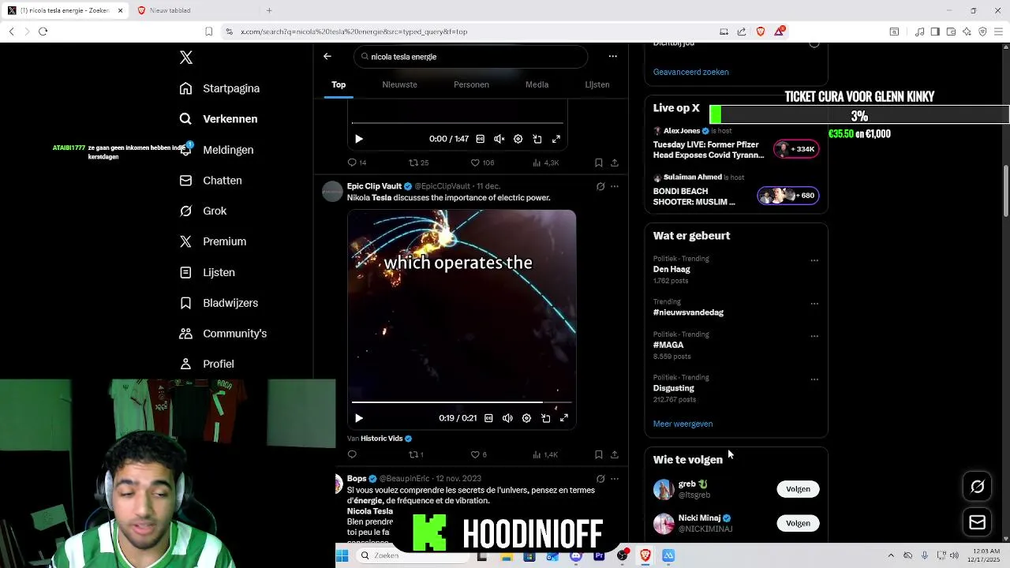Screen dimensions: 1010x568
Task: Toggle captions on the 0:21 video
Action: tap(488, 418)
